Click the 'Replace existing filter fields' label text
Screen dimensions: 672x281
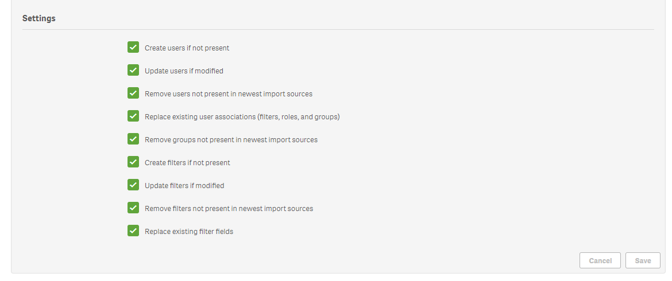click(189, 232)
